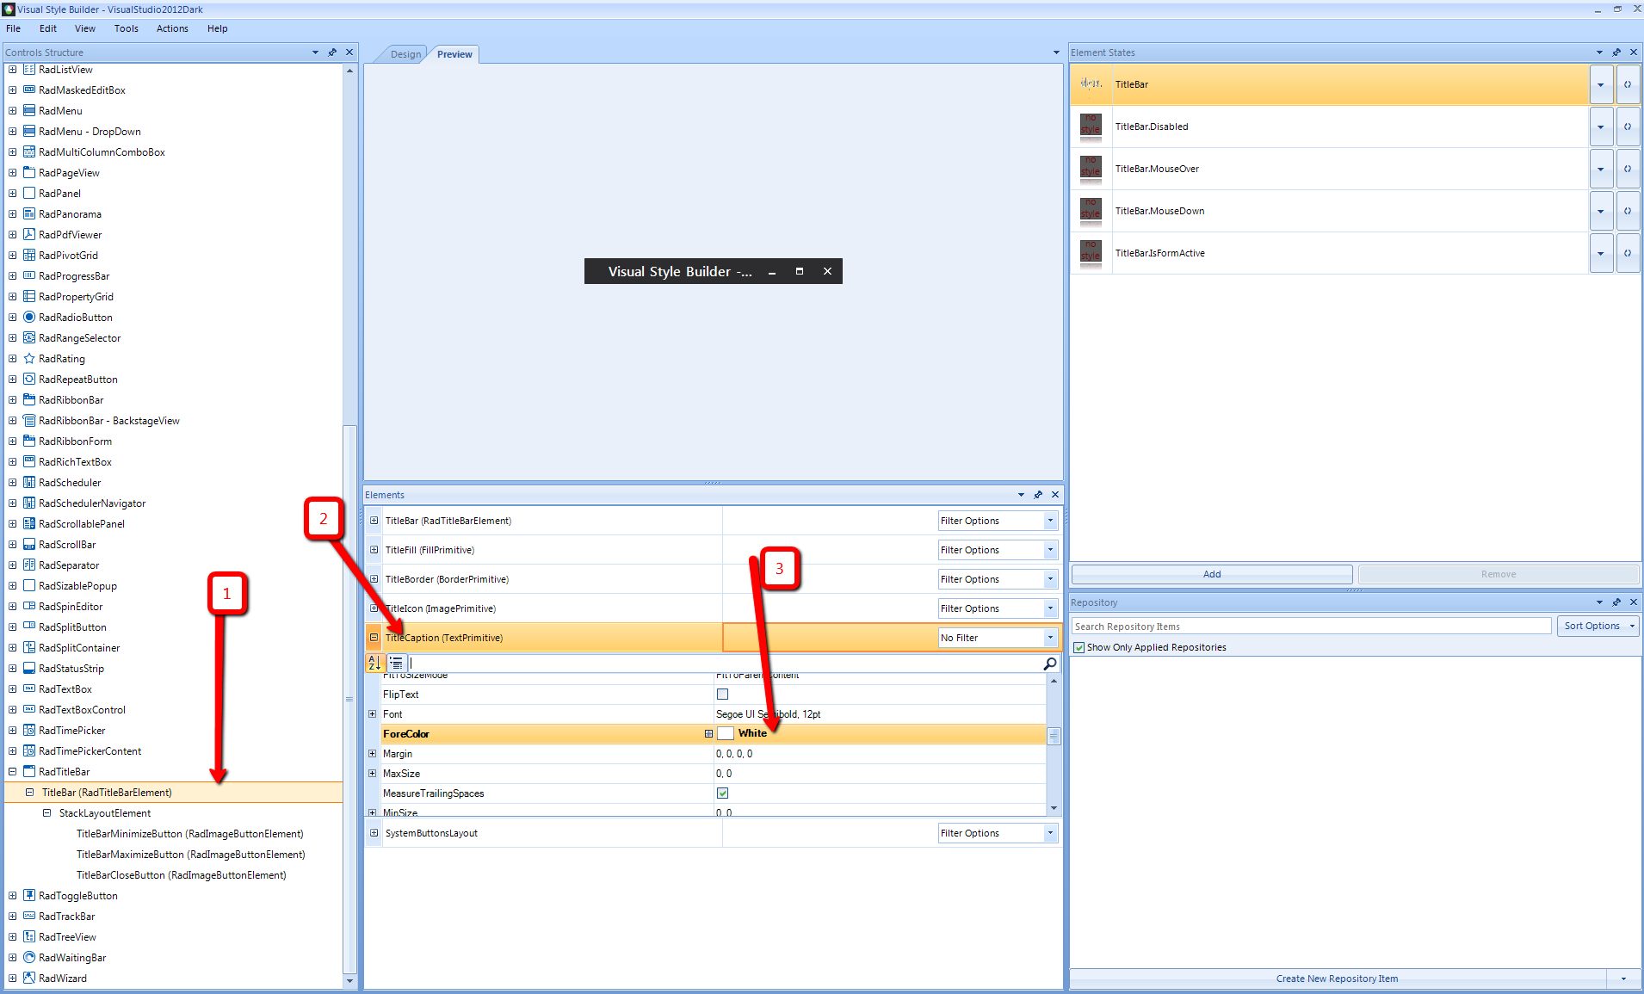The image size is (1644, 994).
Task: Collapse the RadTitleBar tree node
Action: [x=13, y=772]
